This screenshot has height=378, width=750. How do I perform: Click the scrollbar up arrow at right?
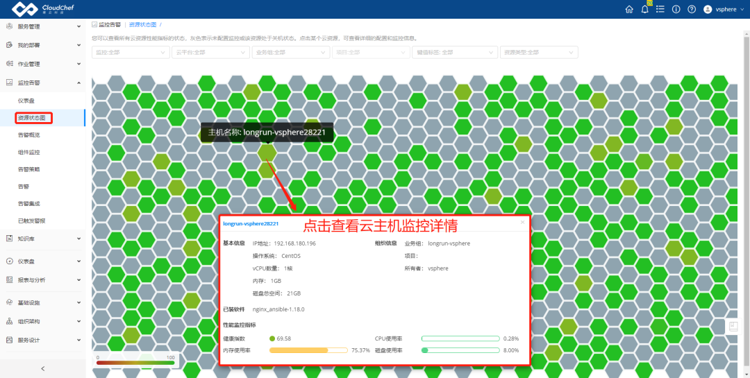coord(747,35)
